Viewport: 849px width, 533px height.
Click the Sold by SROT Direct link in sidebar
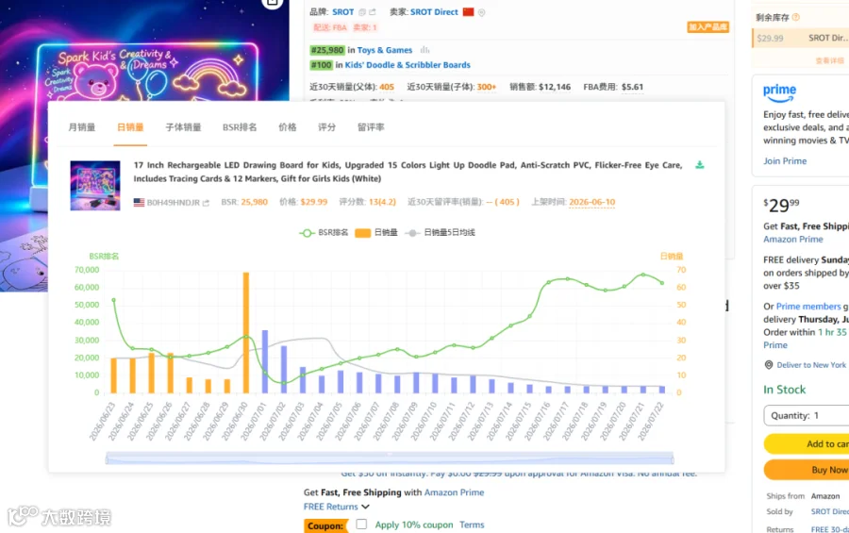(829, 511)
